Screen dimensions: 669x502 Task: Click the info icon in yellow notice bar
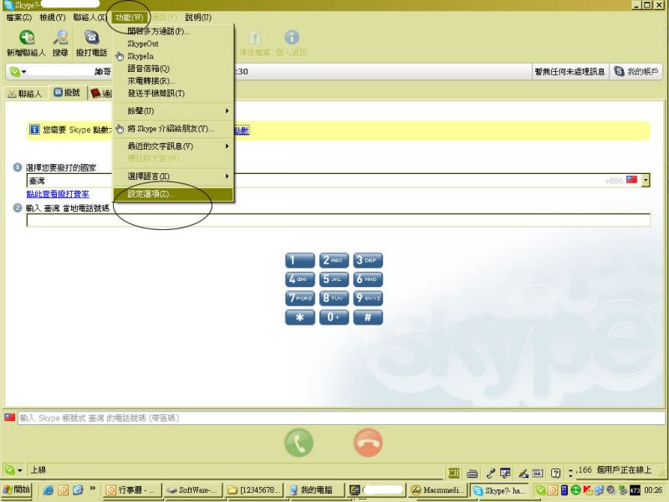pyautogui.click(x=34, y=130)
